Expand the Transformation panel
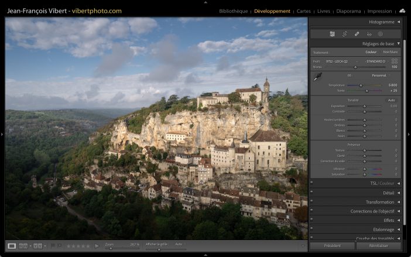The height and width of the screenshot is (257, 411). [x=398, y=202]
